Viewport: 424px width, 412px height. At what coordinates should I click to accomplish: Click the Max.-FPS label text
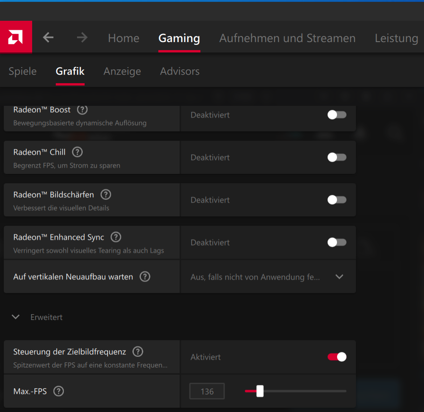(30, 391)
